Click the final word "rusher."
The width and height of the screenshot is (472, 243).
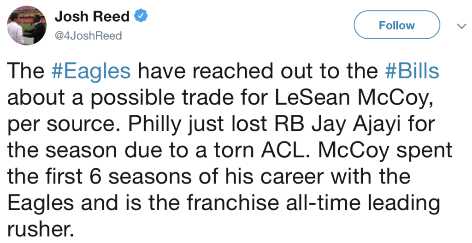41,228
